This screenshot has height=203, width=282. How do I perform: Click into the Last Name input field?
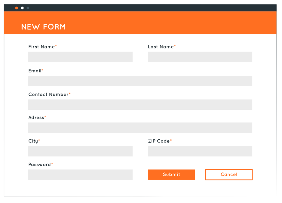200,57
